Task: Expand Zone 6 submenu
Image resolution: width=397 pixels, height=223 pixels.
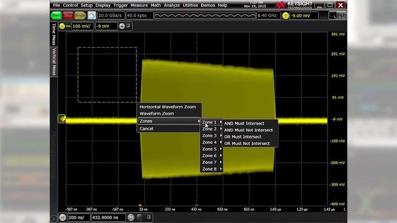Action: 212,155
